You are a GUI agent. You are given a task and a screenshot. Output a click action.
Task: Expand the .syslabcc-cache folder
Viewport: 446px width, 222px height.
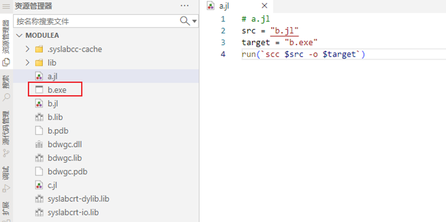[x=27, y=49]
